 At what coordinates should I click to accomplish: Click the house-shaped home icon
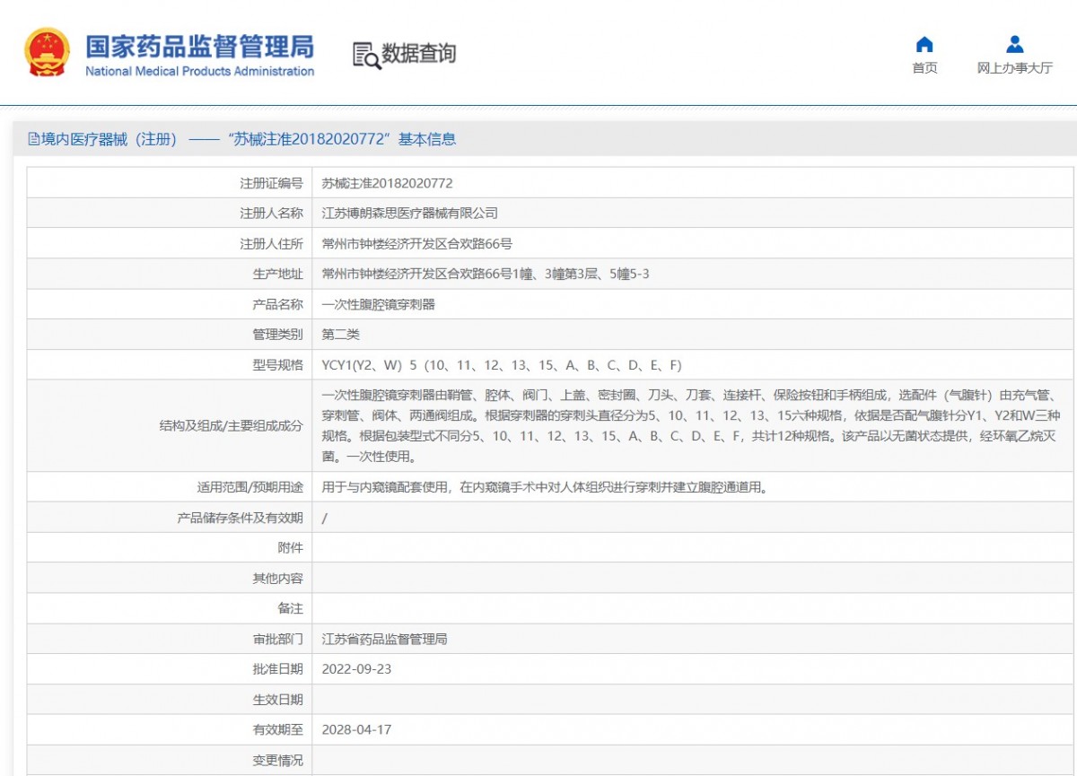[924, 45]
